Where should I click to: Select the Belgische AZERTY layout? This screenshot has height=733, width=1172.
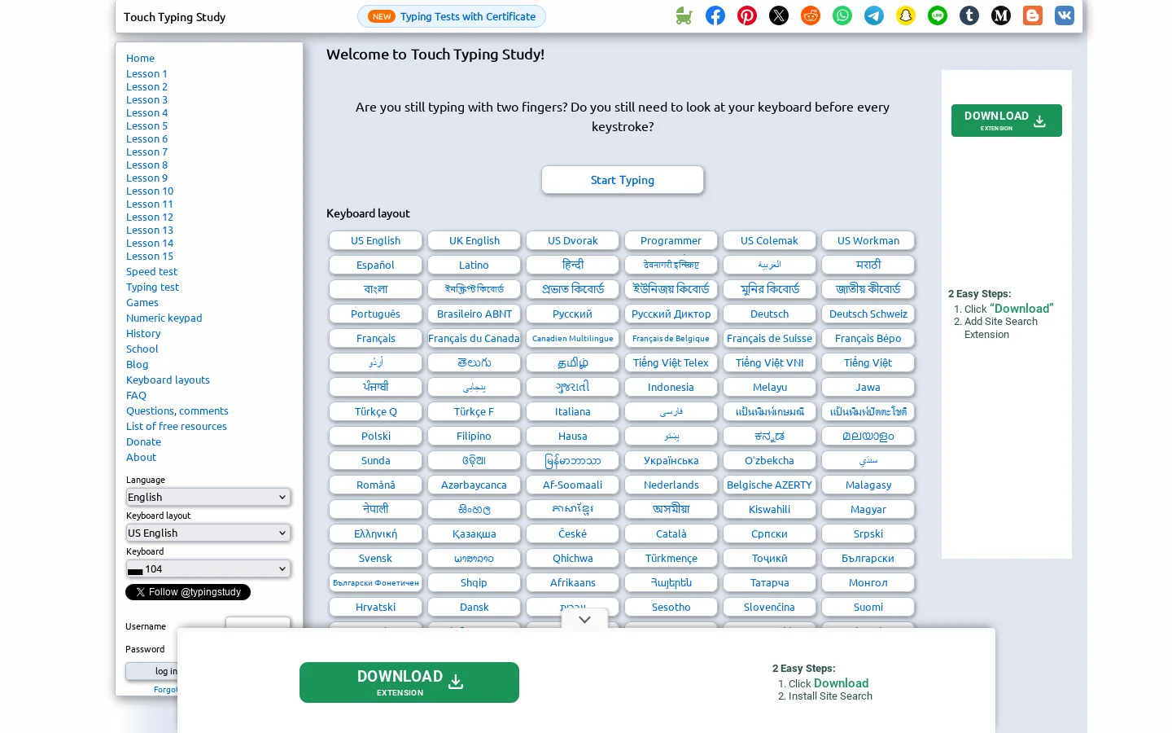click(769, 485)
